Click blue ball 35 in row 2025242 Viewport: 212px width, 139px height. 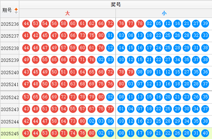(x=205, y=97)
